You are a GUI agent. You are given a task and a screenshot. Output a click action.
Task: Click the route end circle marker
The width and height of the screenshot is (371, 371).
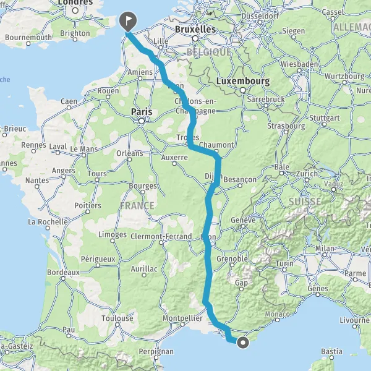[243, 343]
